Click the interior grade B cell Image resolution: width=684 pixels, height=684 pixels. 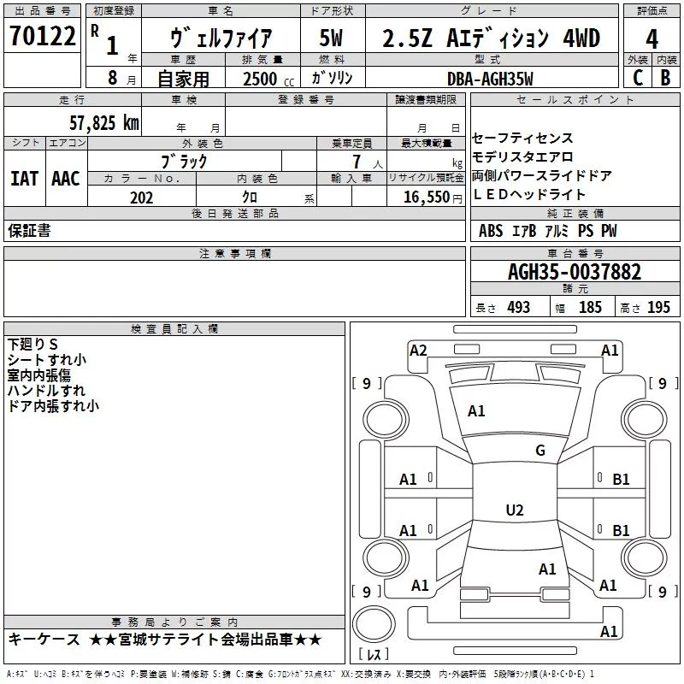[666, 78]
